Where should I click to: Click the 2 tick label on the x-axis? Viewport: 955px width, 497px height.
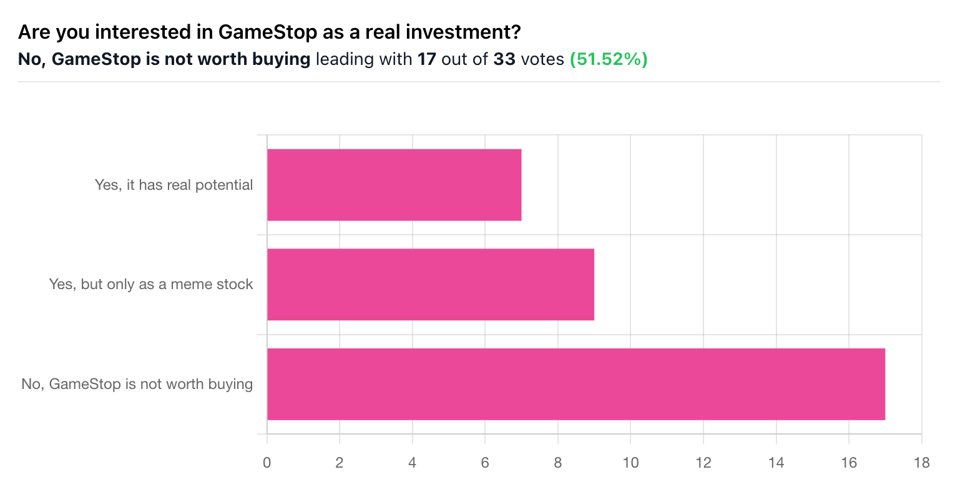[x=340, y=463]
